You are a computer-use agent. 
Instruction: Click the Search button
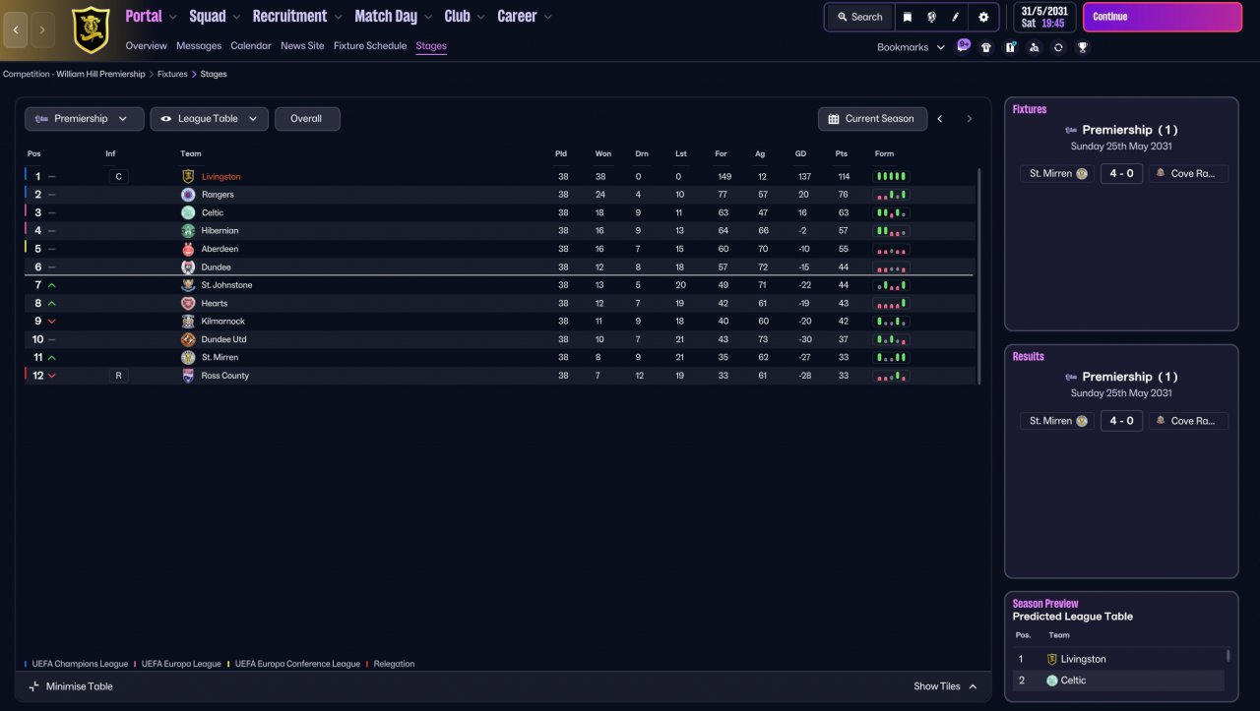coord(860,17)
